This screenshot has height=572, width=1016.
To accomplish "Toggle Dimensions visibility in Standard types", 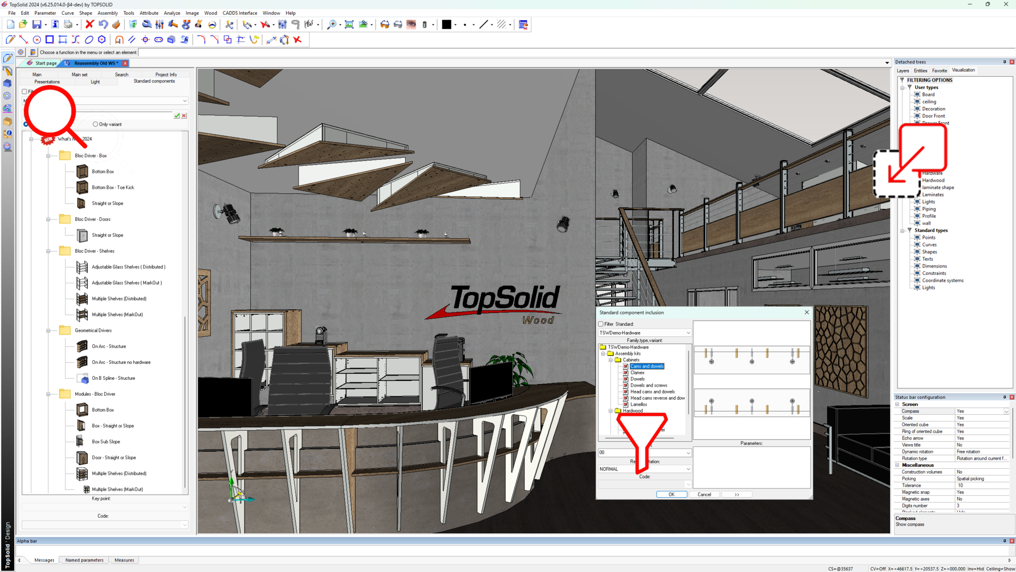I will pyautogui.click(x=917, y=266).
